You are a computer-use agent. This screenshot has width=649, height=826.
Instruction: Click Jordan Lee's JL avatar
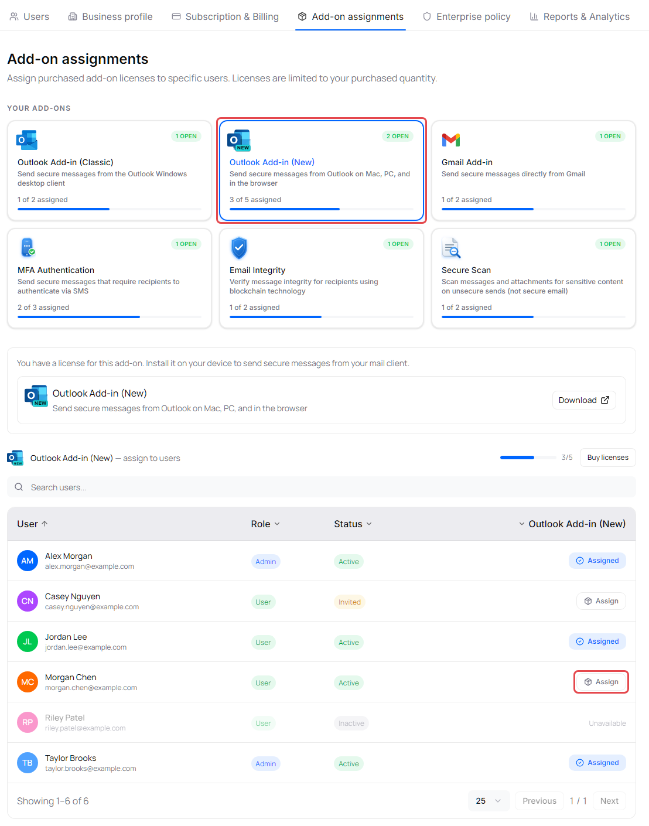coord(28,641)
